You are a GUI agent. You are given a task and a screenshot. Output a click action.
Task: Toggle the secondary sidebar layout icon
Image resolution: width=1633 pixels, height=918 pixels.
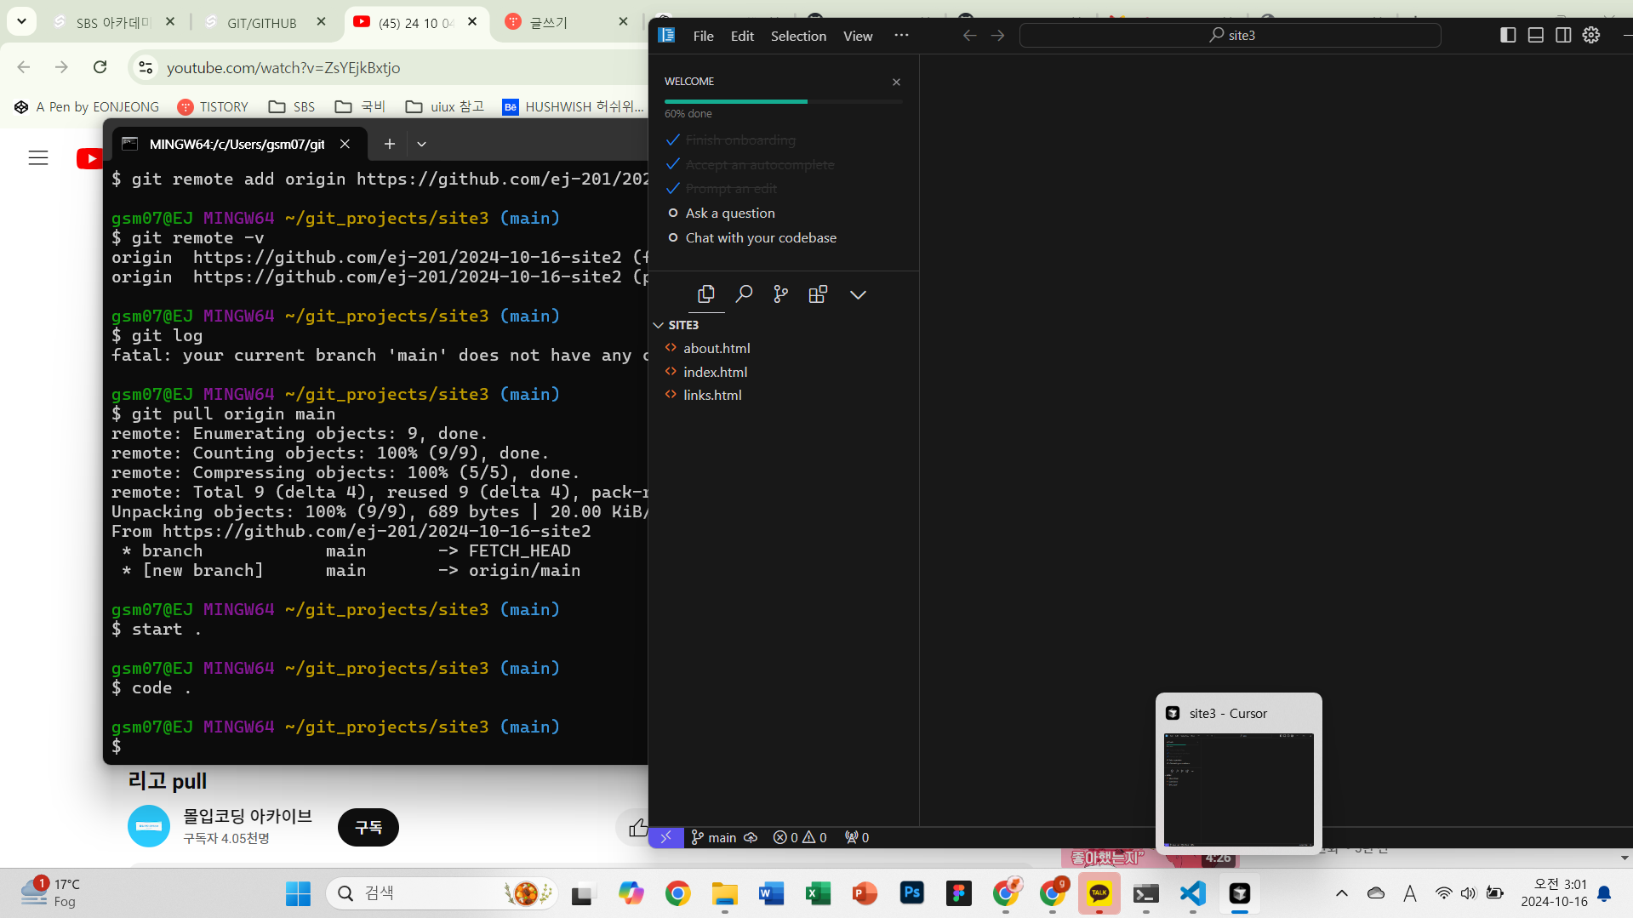pyautogui.click(x=1563, y=35)
